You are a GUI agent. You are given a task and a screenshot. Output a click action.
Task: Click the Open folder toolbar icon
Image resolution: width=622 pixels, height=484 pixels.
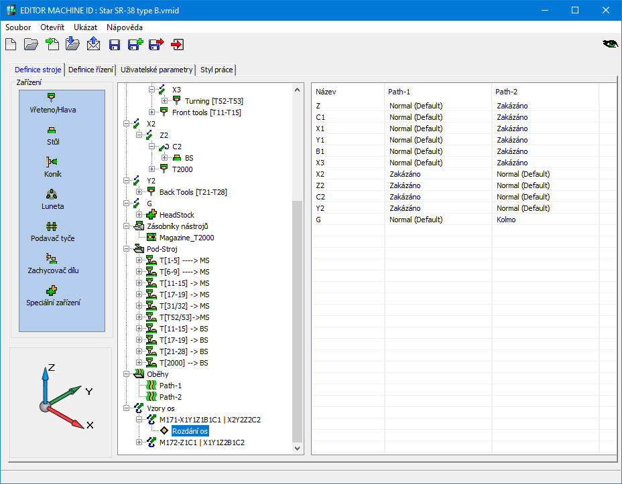pos(31,45)
